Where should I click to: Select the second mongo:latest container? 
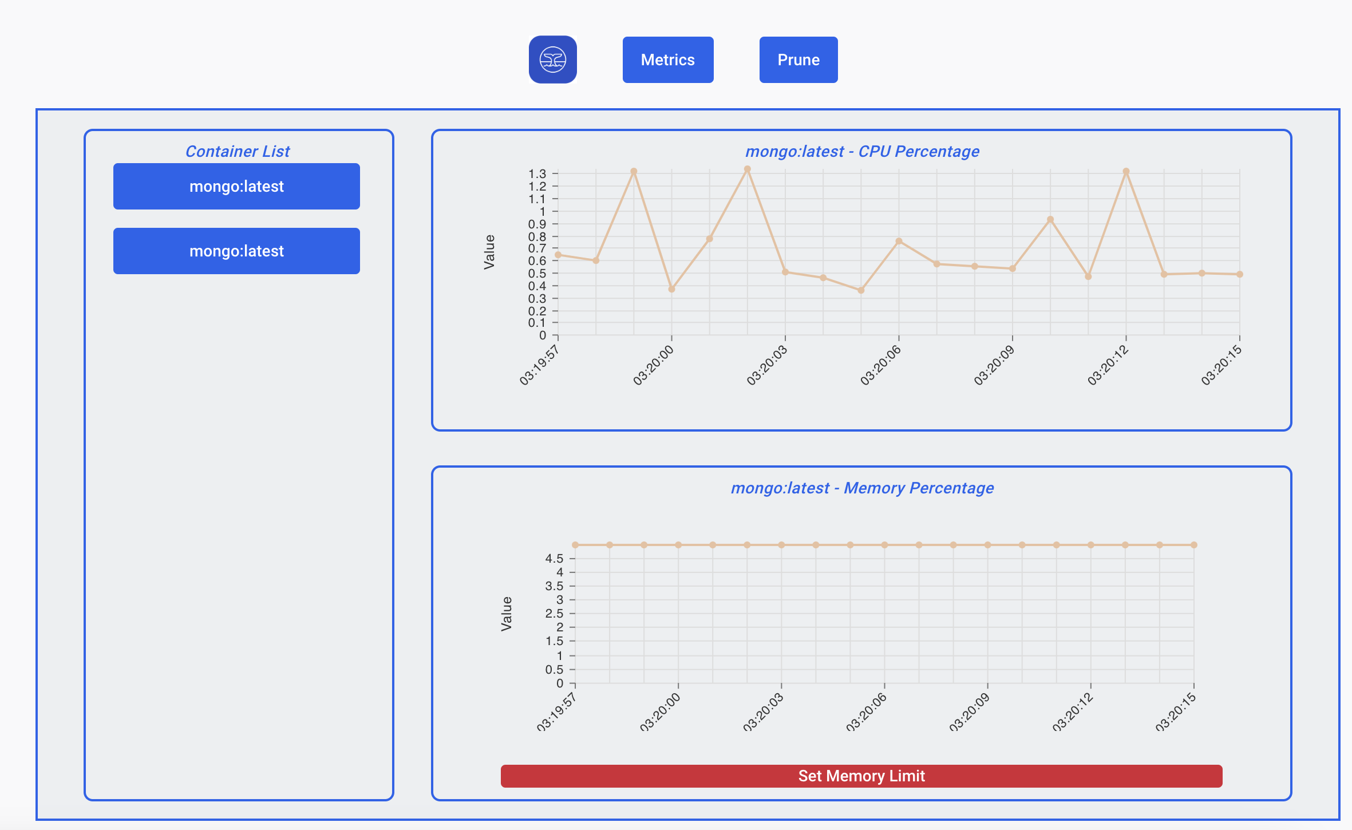pyautogui.click(x=236, y=251)
